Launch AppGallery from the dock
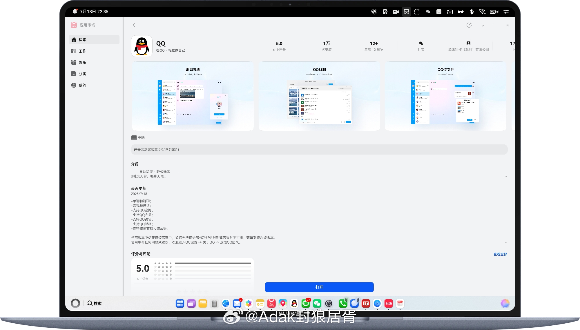Image resolution: width=580 pixels, height=330 pixels. 271,304
